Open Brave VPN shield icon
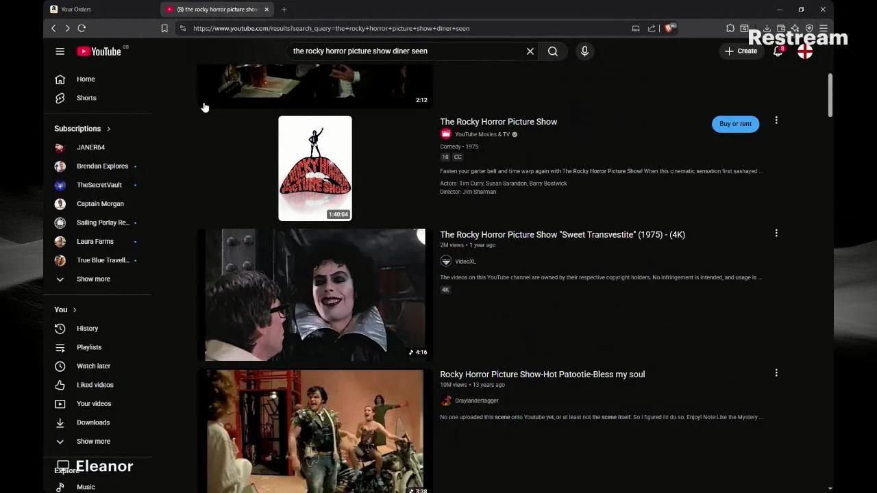 point(809,28)
